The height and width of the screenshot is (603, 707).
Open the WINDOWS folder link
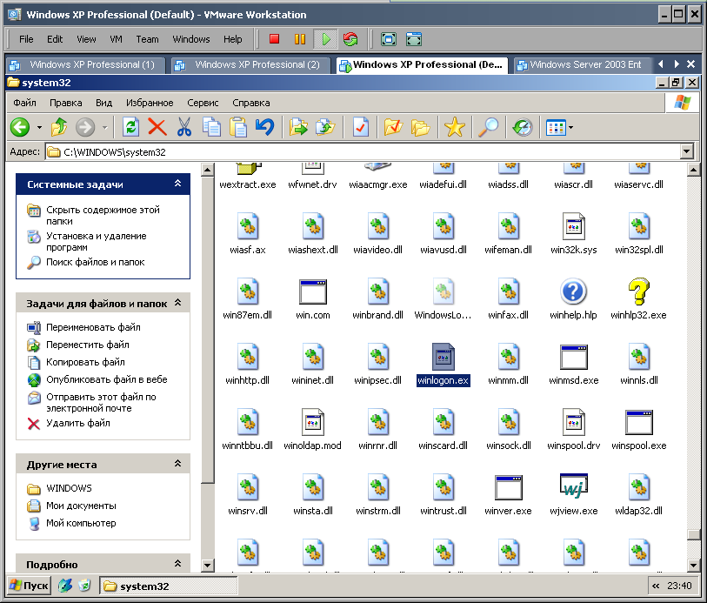pyautogui.click(x=69, y=488)
